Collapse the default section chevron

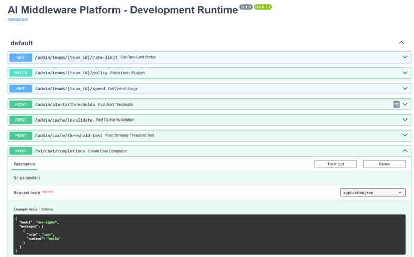401,43
